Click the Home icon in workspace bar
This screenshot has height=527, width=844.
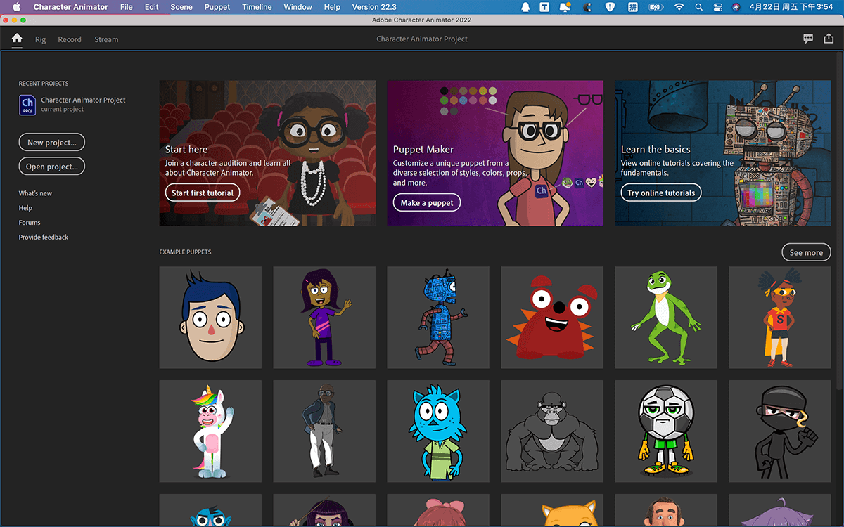coord(17,39)
